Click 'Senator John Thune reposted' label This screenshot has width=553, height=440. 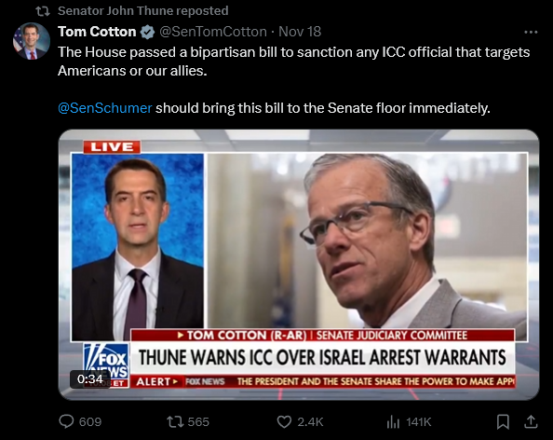click(142, 10)
